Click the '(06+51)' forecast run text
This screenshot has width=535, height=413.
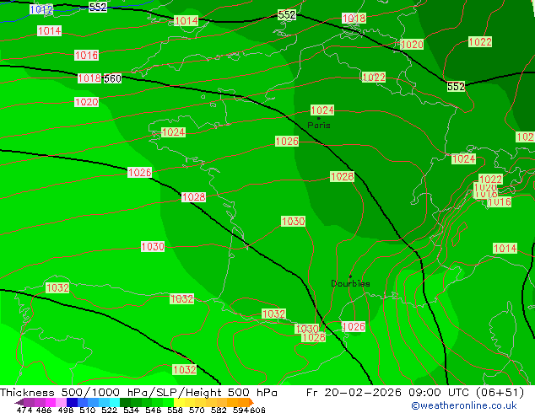(500, 393)
